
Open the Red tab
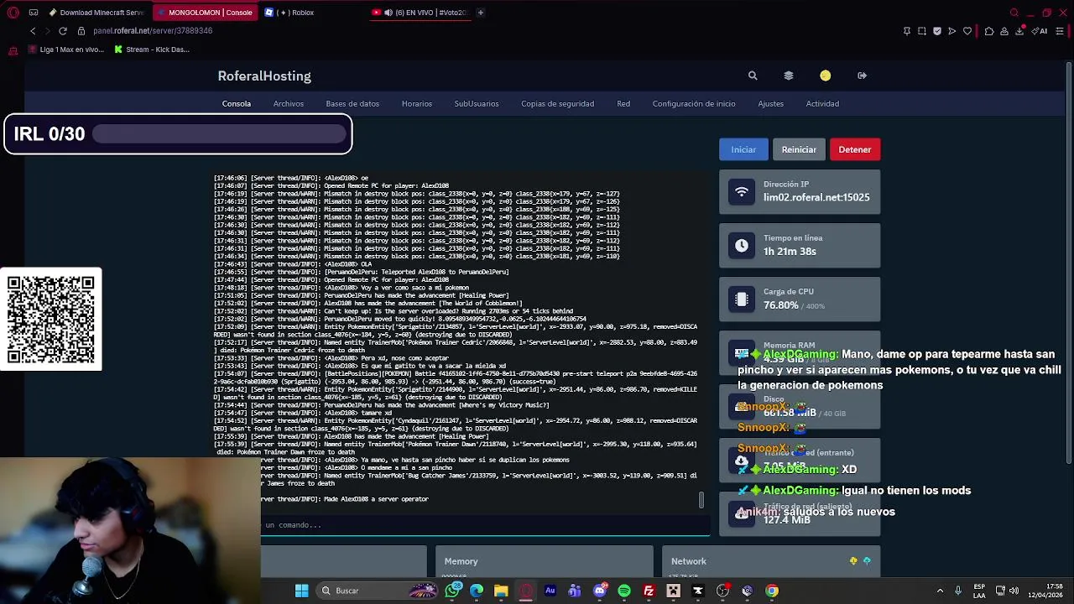623,104
